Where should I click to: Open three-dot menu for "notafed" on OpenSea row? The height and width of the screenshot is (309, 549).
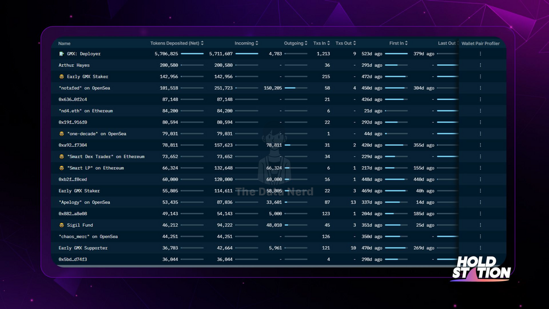coord(480,88)
